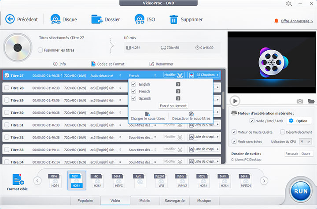Click the scissors icon on Titre 27
Image resolution: width=317 pixels, height=209 pixels.
tap(180, 75)
